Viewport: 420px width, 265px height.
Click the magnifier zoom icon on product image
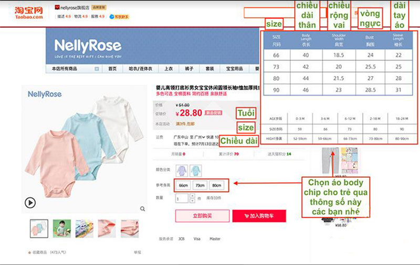coord(142,209)
